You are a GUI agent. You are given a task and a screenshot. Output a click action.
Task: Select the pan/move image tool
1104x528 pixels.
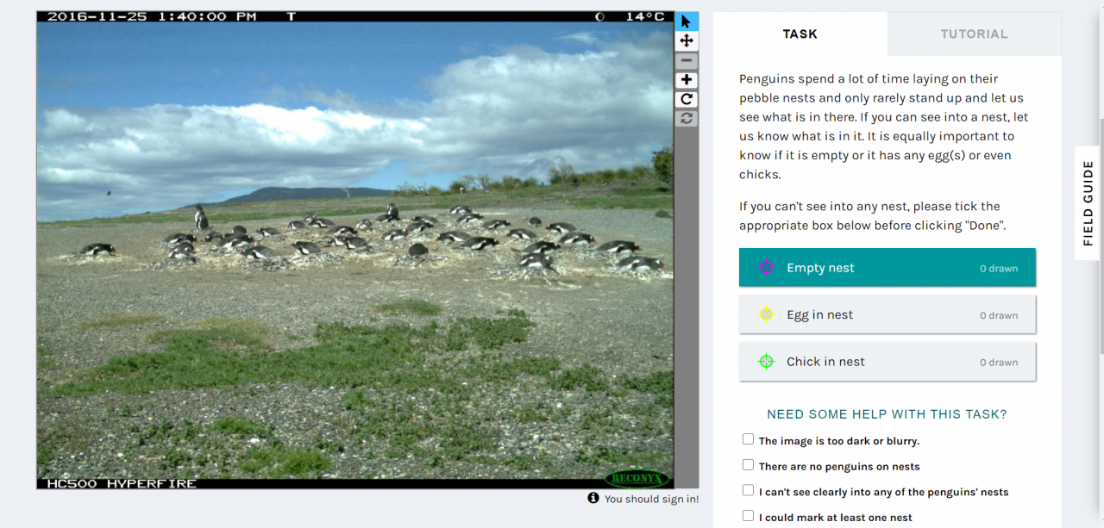point(687,41)
